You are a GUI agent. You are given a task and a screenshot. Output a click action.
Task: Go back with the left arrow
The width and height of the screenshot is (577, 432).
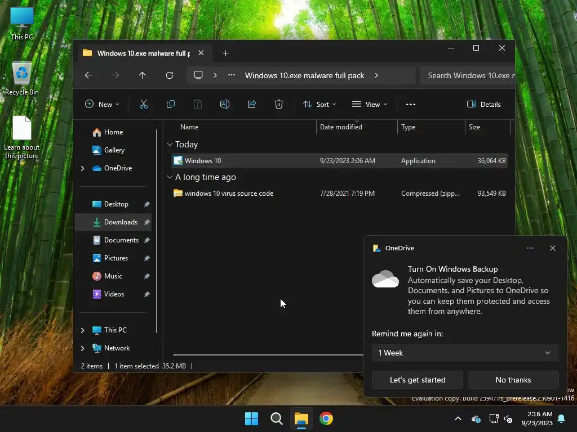click(x=88, y=75)
